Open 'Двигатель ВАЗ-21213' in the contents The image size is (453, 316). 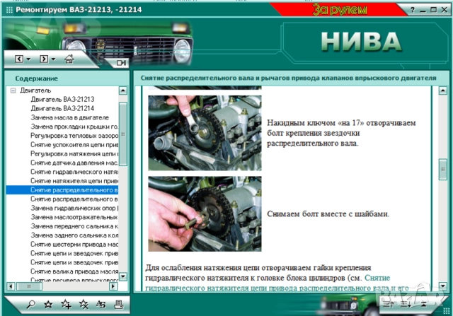point(62,100)
